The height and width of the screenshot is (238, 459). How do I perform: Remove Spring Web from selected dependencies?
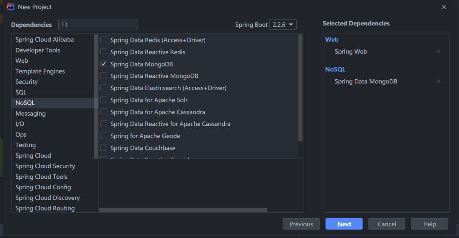[x=439, y=51]
